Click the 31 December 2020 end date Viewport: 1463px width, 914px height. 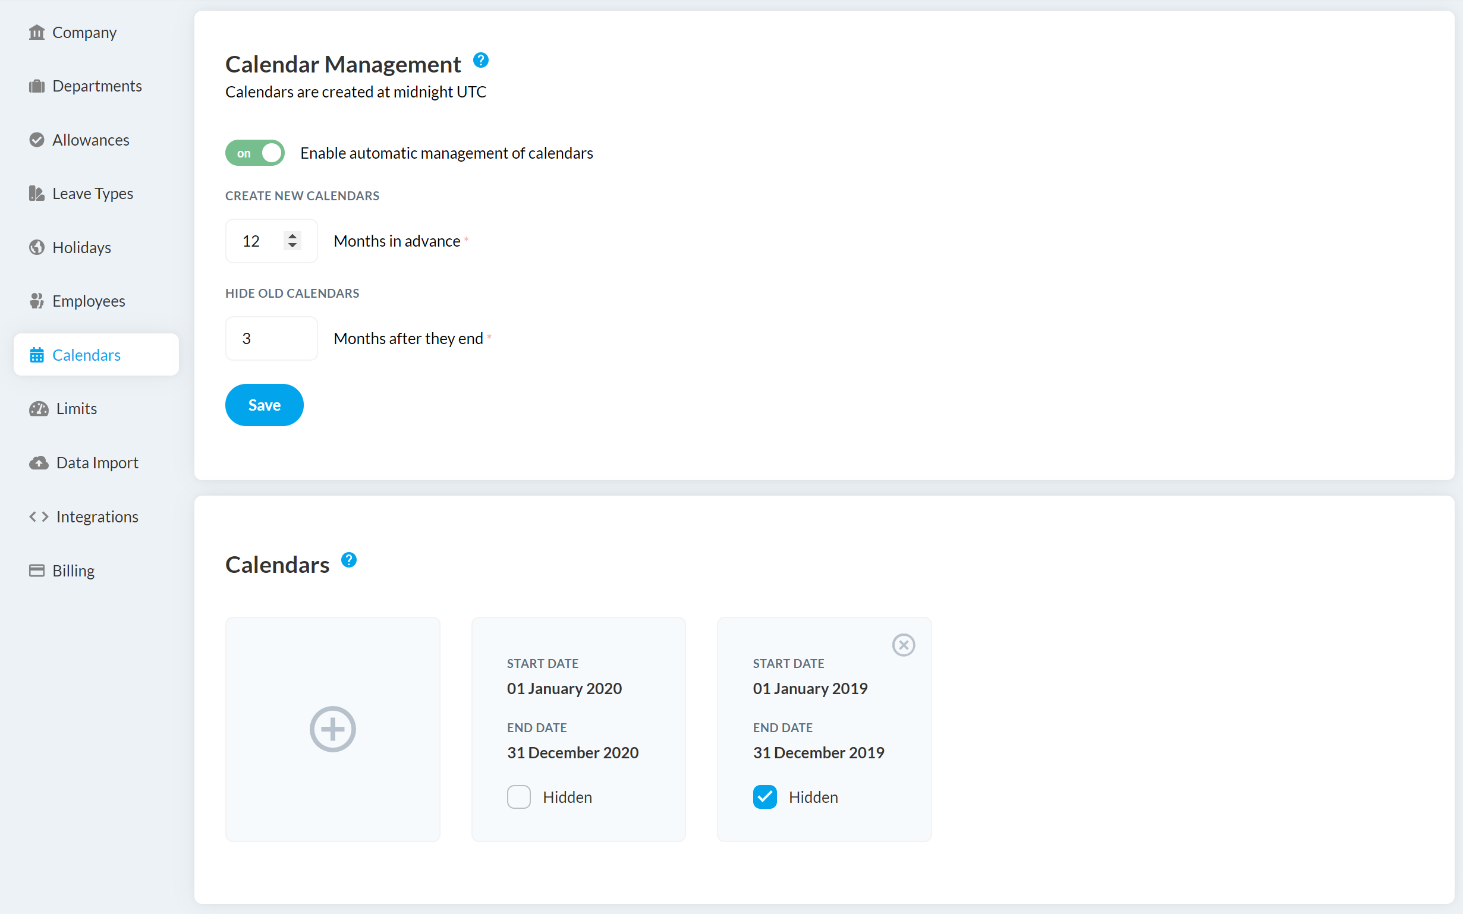click(572, 752)
